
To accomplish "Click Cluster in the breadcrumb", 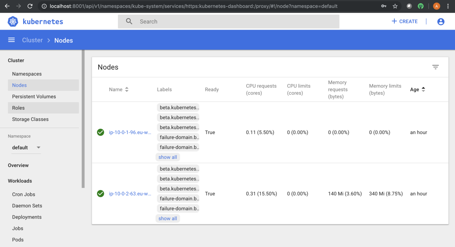I will click(x=32, y=40).
